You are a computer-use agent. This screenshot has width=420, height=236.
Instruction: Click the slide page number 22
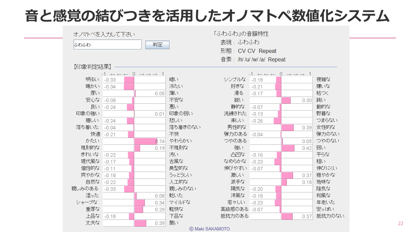click(401, 224)
